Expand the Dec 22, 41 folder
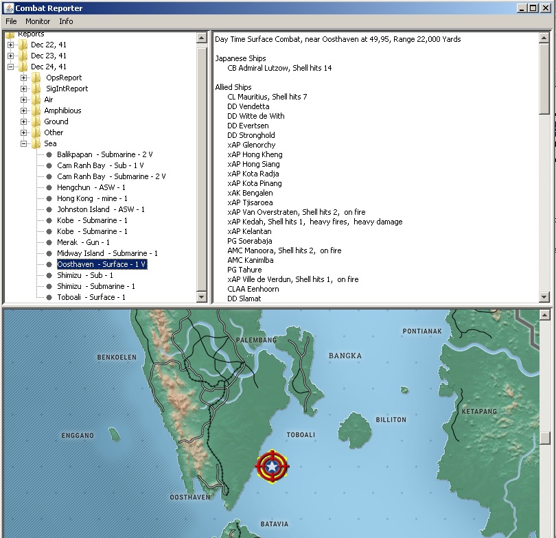556x538 pixels. click(x=10, y=45)
